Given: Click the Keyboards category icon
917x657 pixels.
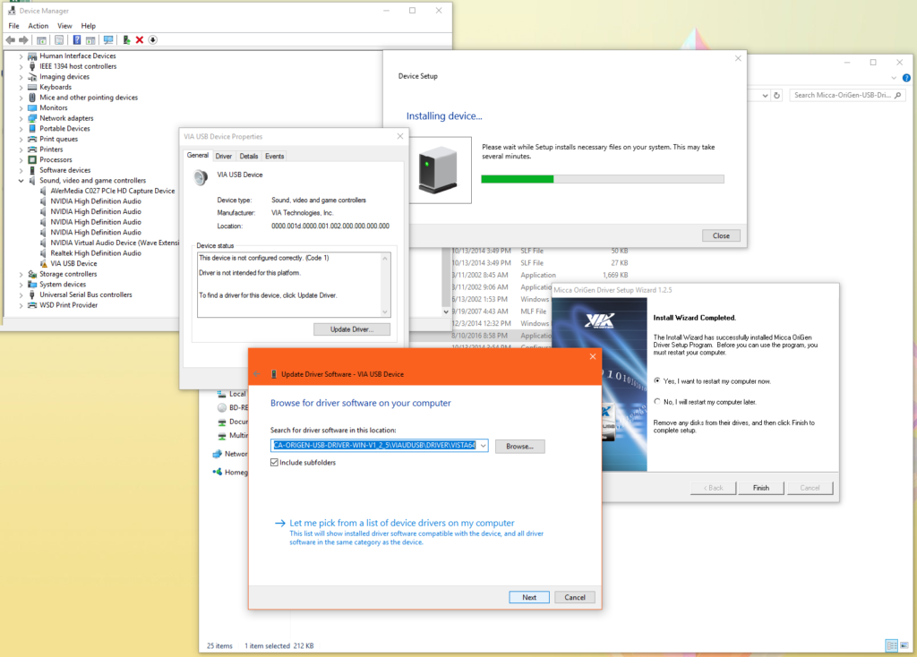Looking at the screenshot, I should pos(32,87).
